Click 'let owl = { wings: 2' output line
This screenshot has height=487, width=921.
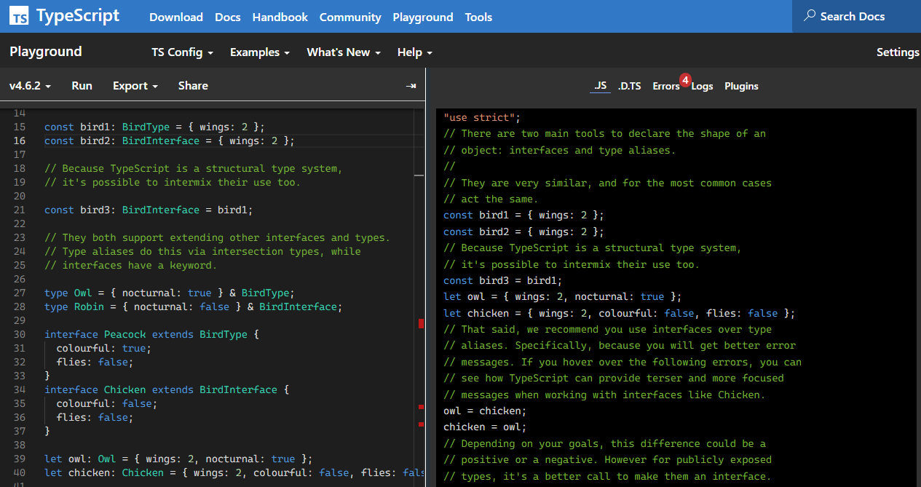[563, 296]
